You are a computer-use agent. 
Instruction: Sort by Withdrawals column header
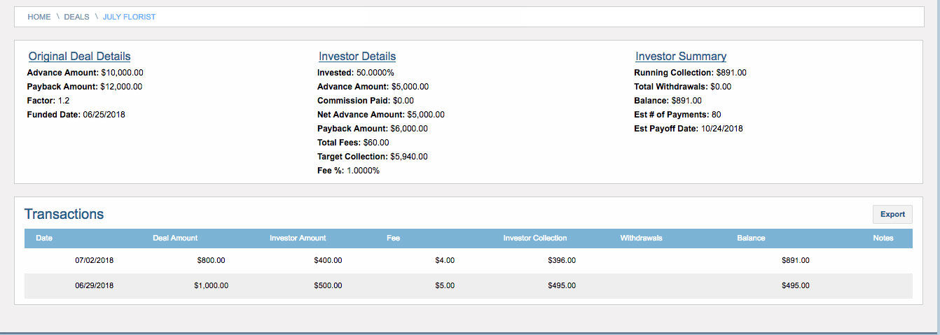tap(641, 238)
